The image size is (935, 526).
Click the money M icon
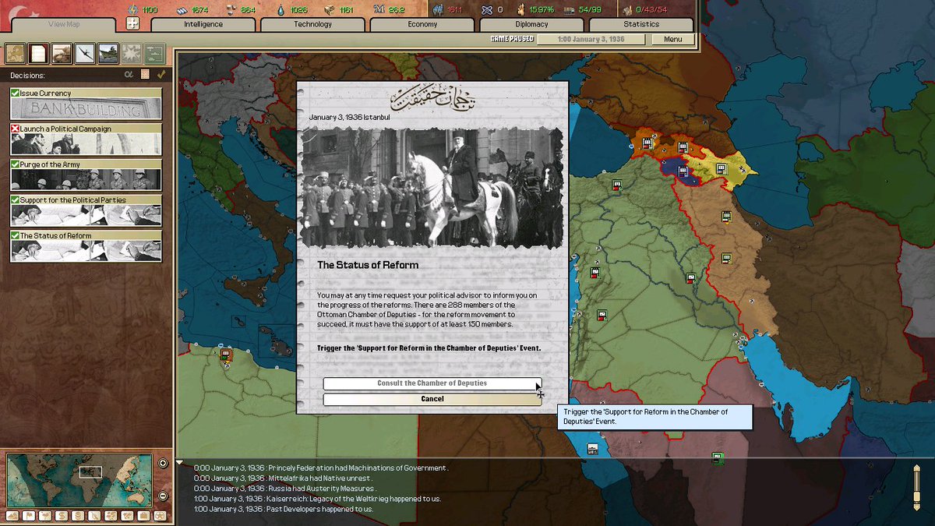[x=380, y=9]
